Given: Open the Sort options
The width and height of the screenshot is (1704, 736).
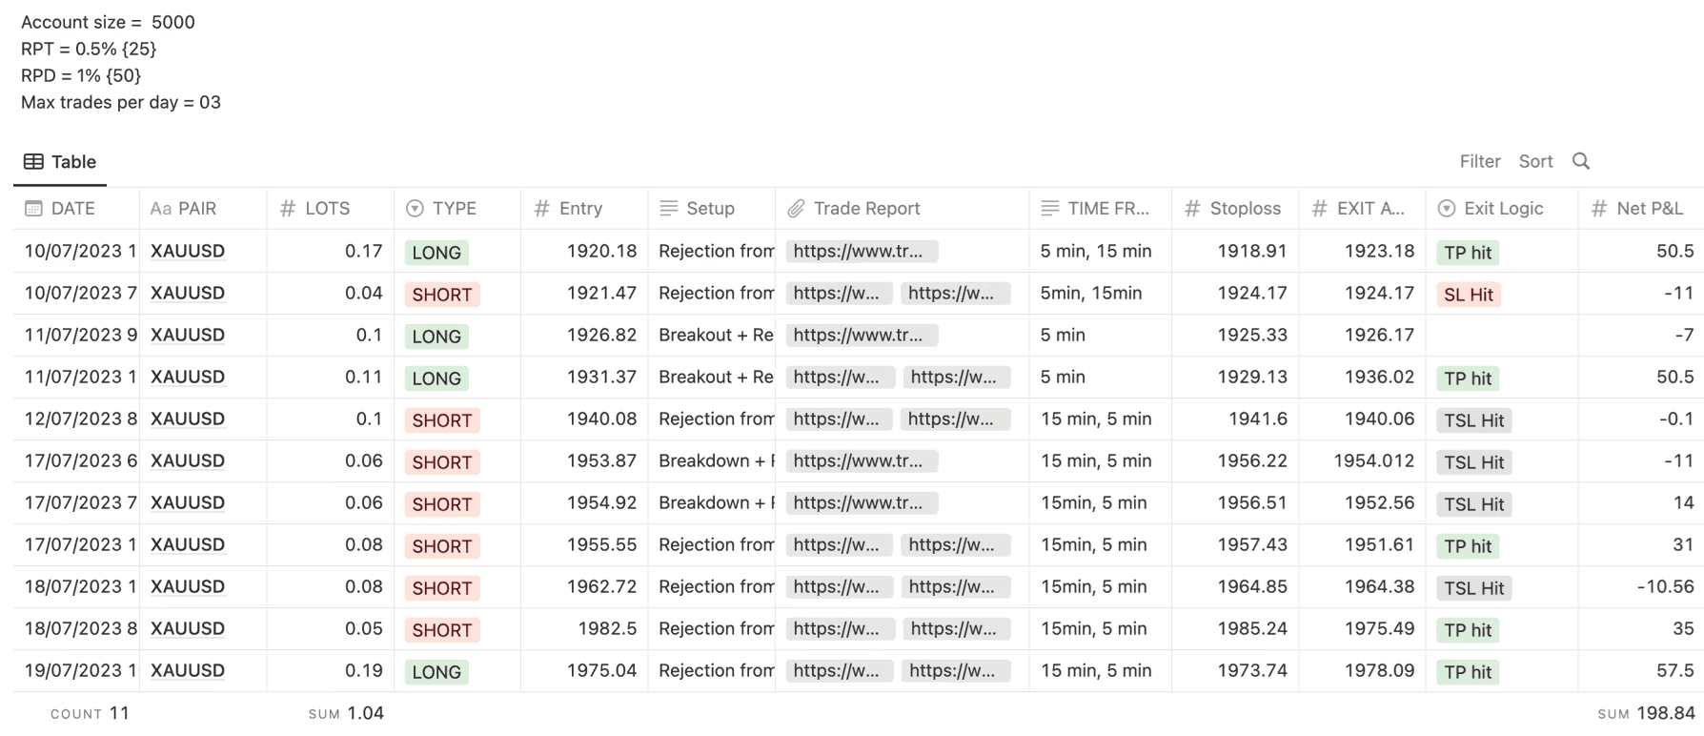Looking at the screenshot, I should pos(1535,161).
